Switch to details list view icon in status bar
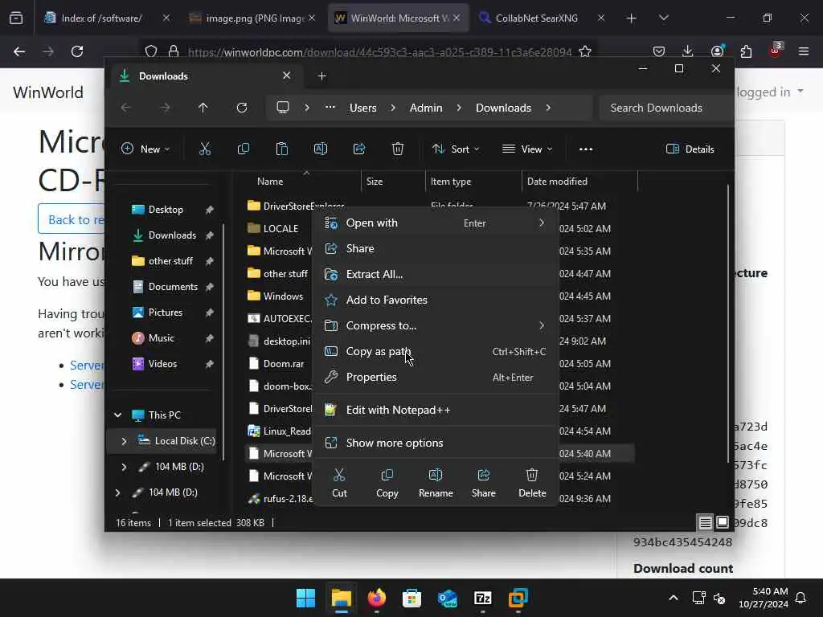Screen dimensions: 823x617 click(x=705, y=522)
